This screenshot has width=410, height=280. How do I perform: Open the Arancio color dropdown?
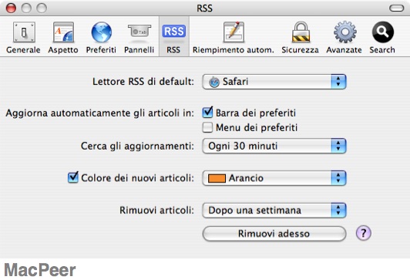pos(274,178)
